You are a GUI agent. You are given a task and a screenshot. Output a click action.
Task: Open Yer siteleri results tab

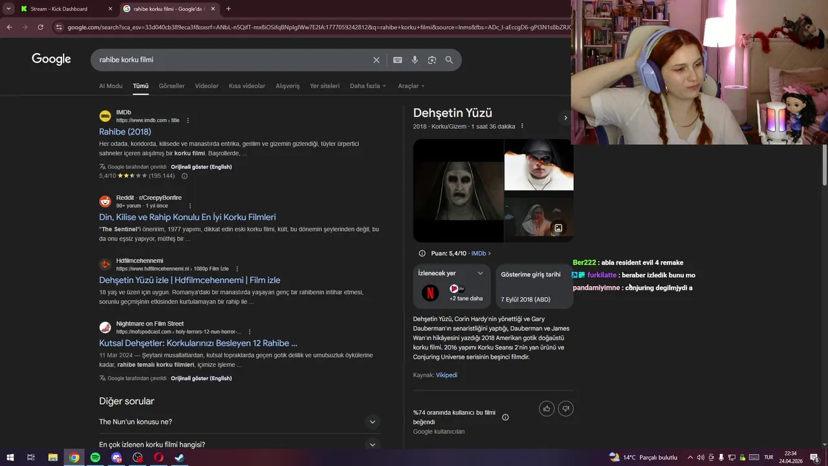pyautogui.click(x=325, y=86)
